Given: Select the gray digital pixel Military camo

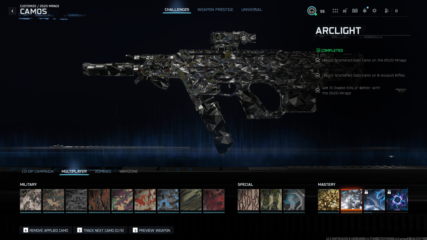Looking at the screenshot, I should 76,200.
